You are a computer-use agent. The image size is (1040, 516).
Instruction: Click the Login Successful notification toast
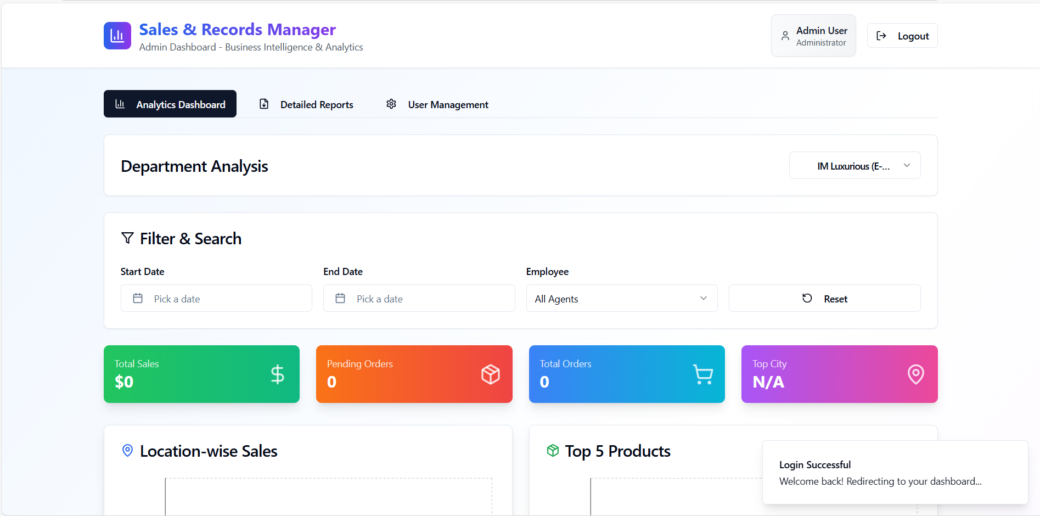(x=895, y=472)
